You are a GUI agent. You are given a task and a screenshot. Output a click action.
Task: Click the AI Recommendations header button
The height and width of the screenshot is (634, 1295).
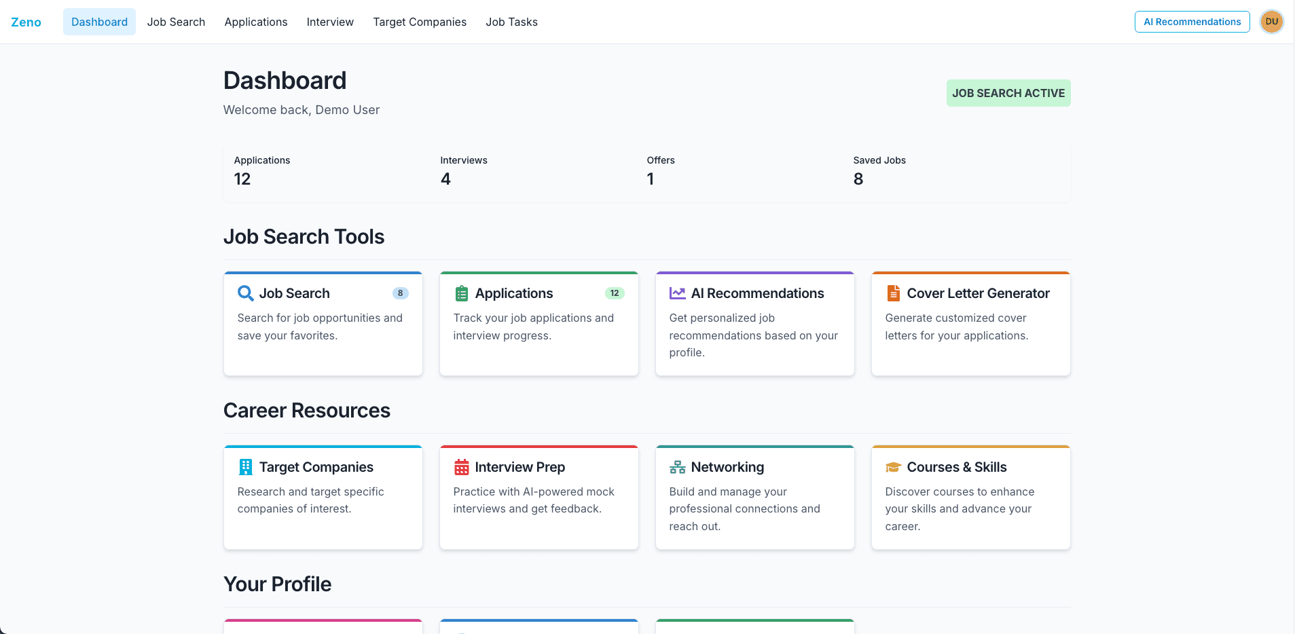tap(1192, 22)
